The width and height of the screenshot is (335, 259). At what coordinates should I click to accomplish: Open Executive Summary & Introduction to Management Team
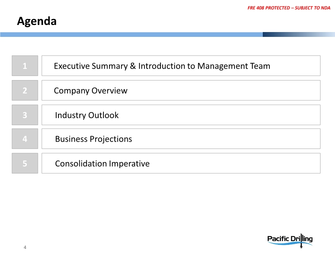pos(162,66)
